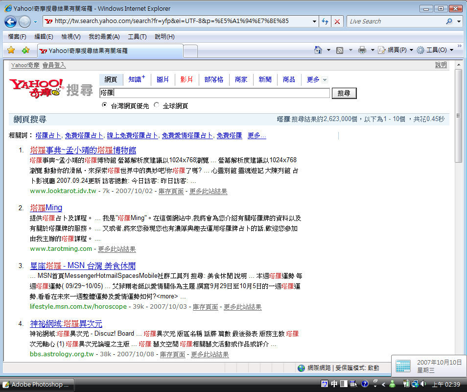
Task: Expand the toolbar overflow chevron
Action: click(x=460, y=46)
